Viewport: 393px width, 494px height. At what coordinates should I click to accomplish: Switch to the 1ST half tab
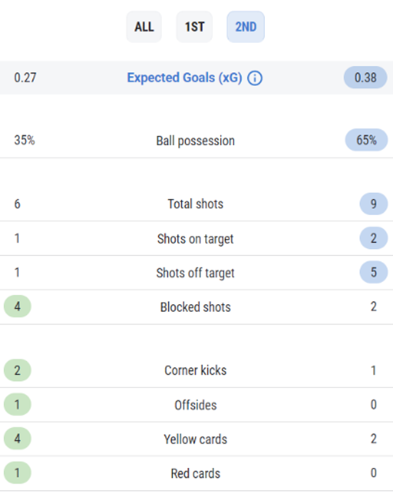[195, 27]
